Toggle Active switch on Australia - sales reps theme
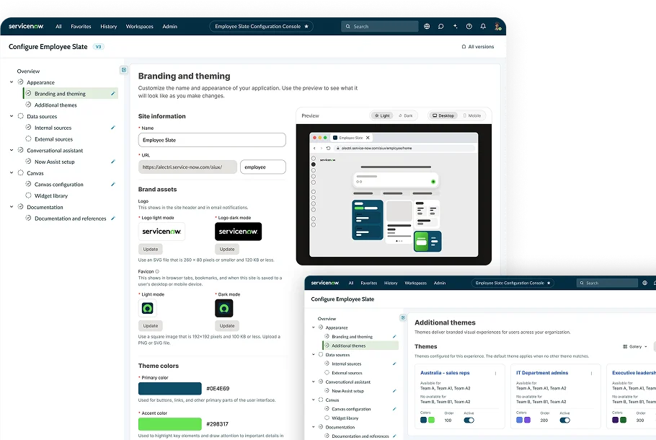Image resolution: width=656 pixels, height=440 pixels. coord(469,420)
